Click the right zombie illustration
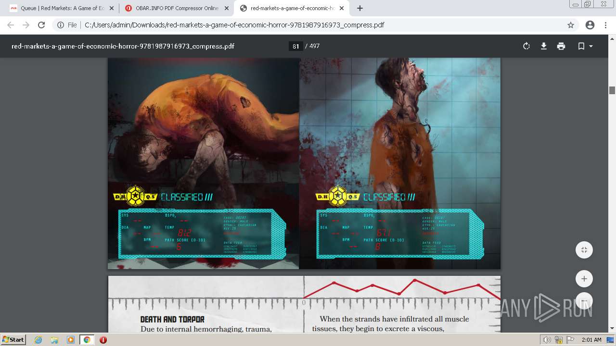 pyautogui.click(x=400, y=163)
